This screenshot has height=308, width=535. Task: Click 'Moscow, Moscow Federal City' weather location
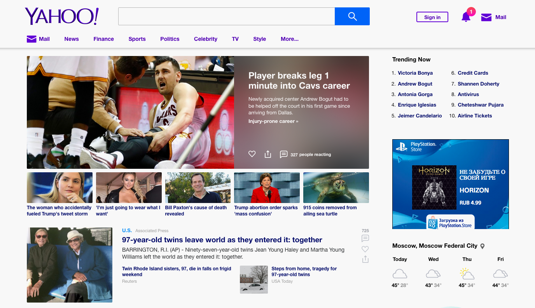(x=435, y=246)
